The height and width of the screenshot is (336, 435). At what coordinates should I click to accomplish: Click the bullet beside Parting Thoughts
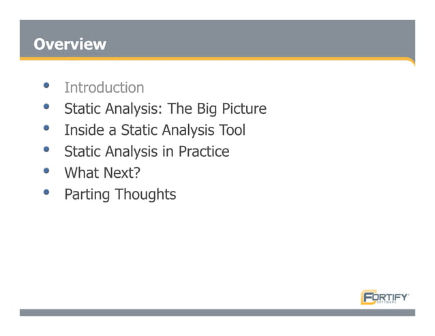point(46,192)
